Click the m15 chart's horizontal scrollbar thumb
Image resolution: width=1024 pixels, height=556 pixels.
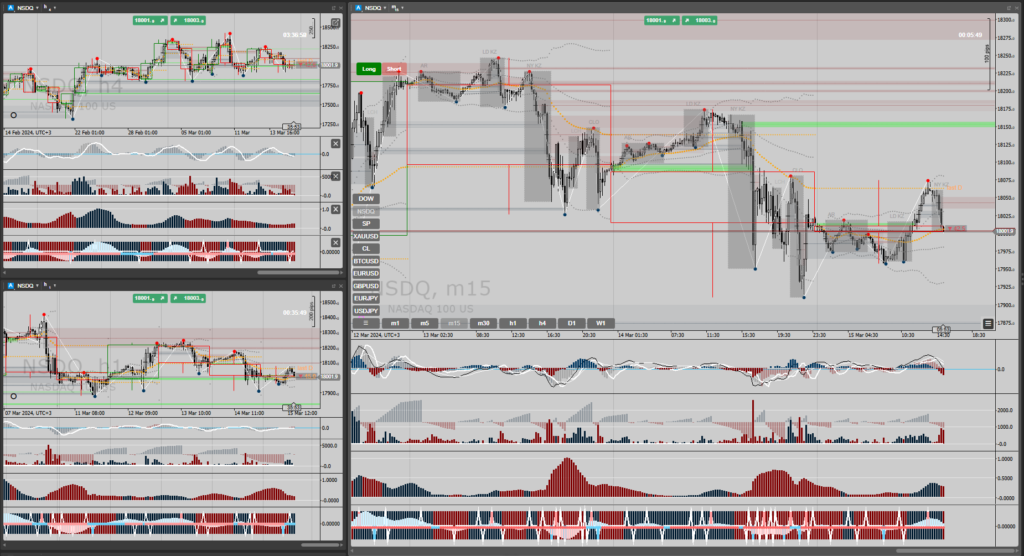pos(956,550)
